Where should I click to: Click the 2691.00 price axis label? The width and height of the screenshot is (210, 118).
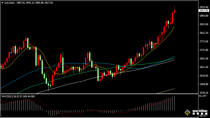(x=204, y=59)
